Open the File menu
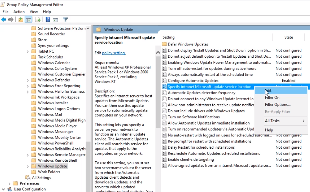Screen dimensions: 310x192 coord(6,12)
